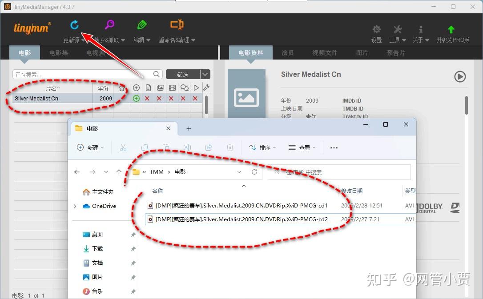Click the 更新源 (update source) refresh icon
This screenshot has height=299, width=483.
(x=74, y=25)
